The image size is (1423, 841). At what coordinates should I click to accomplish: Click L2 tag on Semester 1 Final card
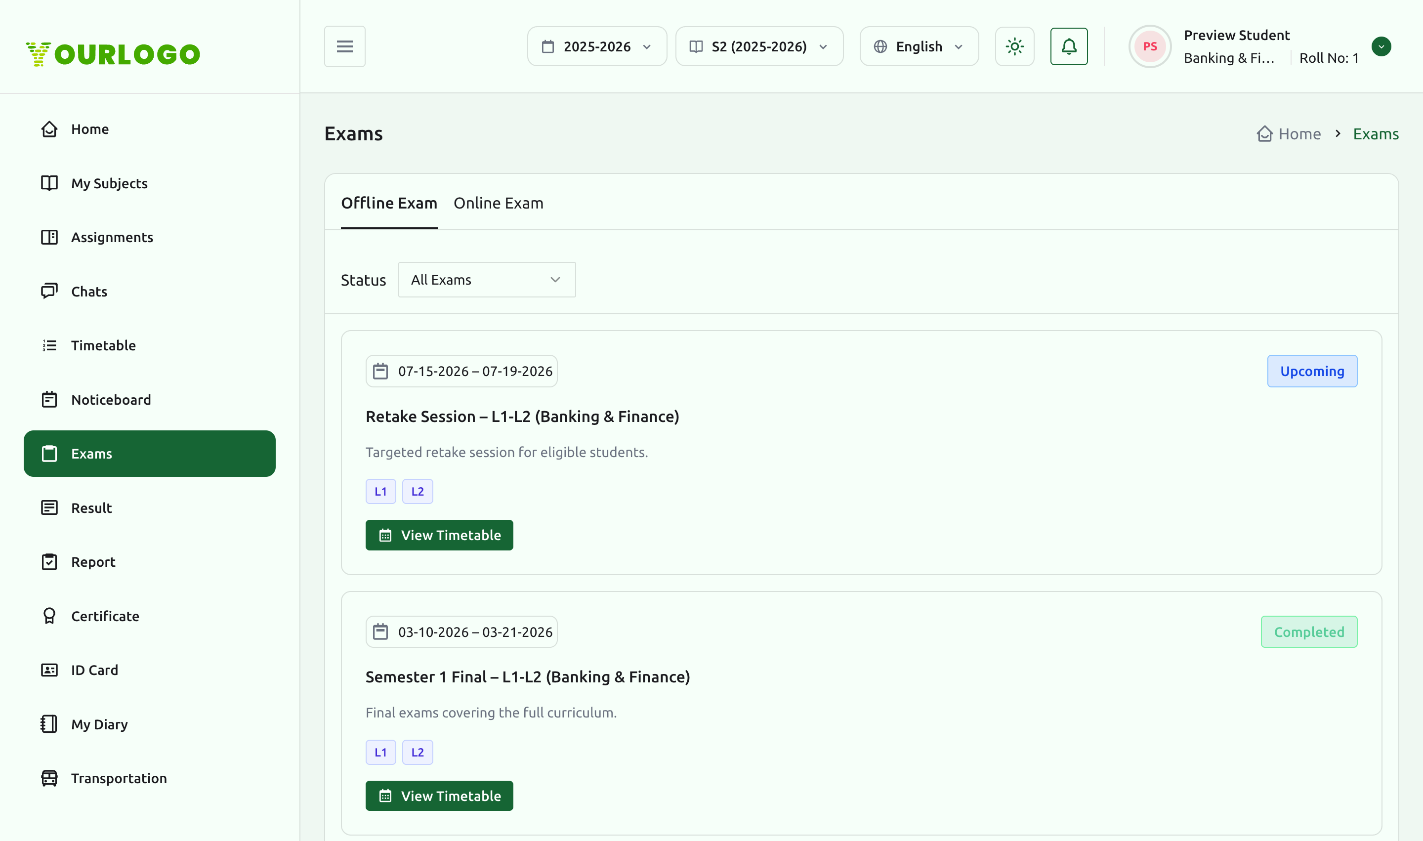[417, 752]
